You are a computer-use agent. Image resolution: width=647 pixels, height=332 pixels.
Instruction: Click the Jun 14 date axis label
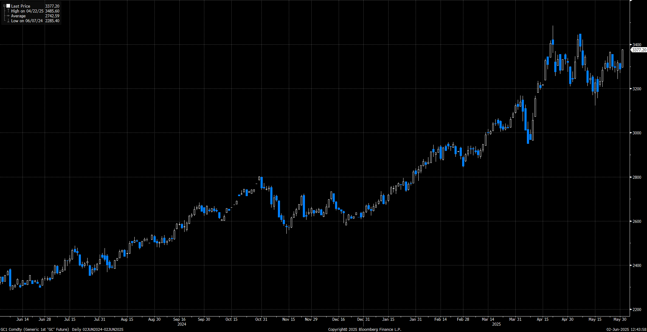[x=22, y=319]
